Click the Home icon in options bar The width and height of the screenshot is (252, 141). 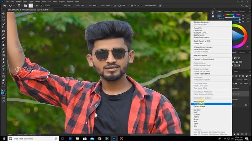[4, 5]
